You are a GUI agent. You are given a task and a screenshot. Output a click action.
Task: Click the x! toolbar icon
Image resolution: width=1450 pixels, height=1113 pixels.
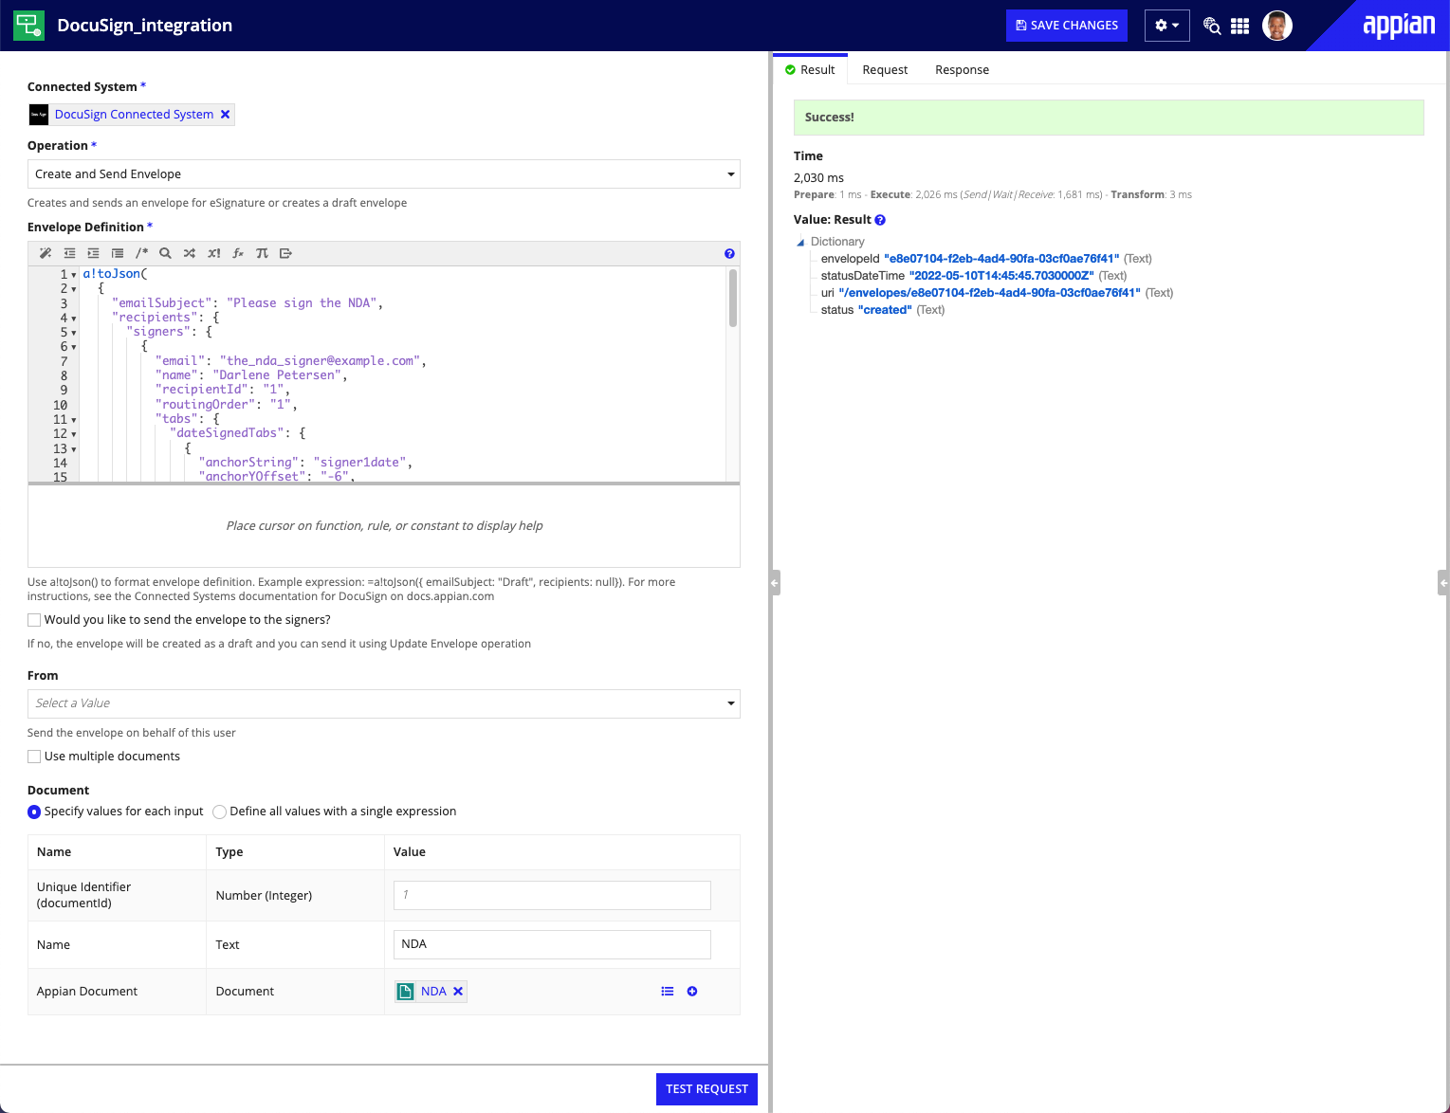coord(213,253)
